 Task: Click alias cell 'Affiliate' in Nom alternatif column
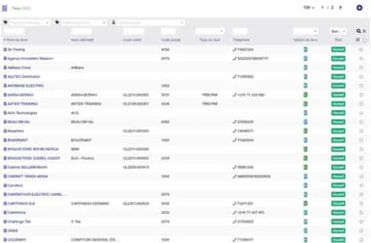(x=78, y=68)
